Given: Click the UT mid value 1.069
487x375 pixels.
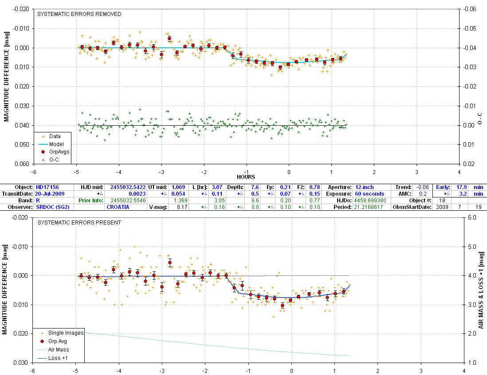Looking at the screenshot, I should click(x=178, y=187).
